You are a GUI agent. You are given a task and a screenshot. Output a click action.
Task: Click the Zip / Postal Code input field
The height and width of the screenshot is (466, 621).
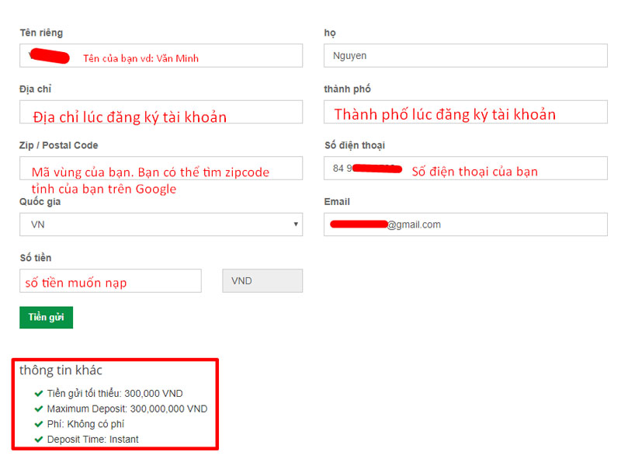point(161,168)
